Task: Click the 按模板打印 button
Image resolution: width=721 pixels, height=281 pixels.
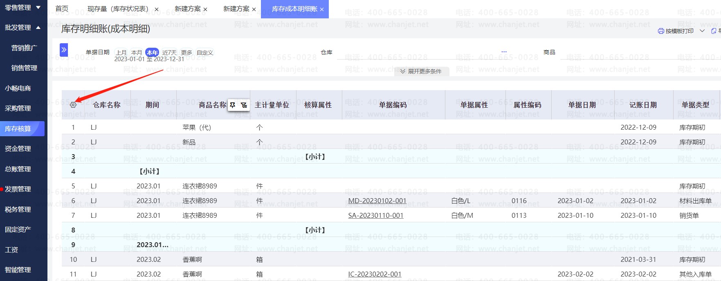Action: (676, 31)
